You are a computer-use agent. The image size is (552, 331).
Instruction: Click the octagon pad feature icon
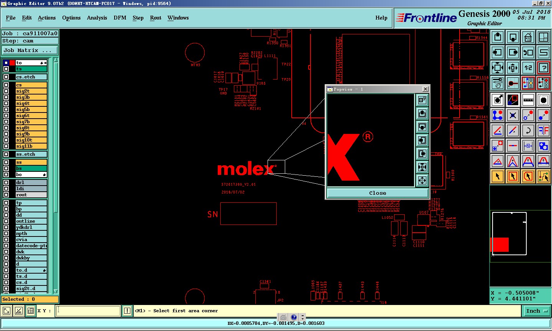pyautogui.click(x=544, y=100)
